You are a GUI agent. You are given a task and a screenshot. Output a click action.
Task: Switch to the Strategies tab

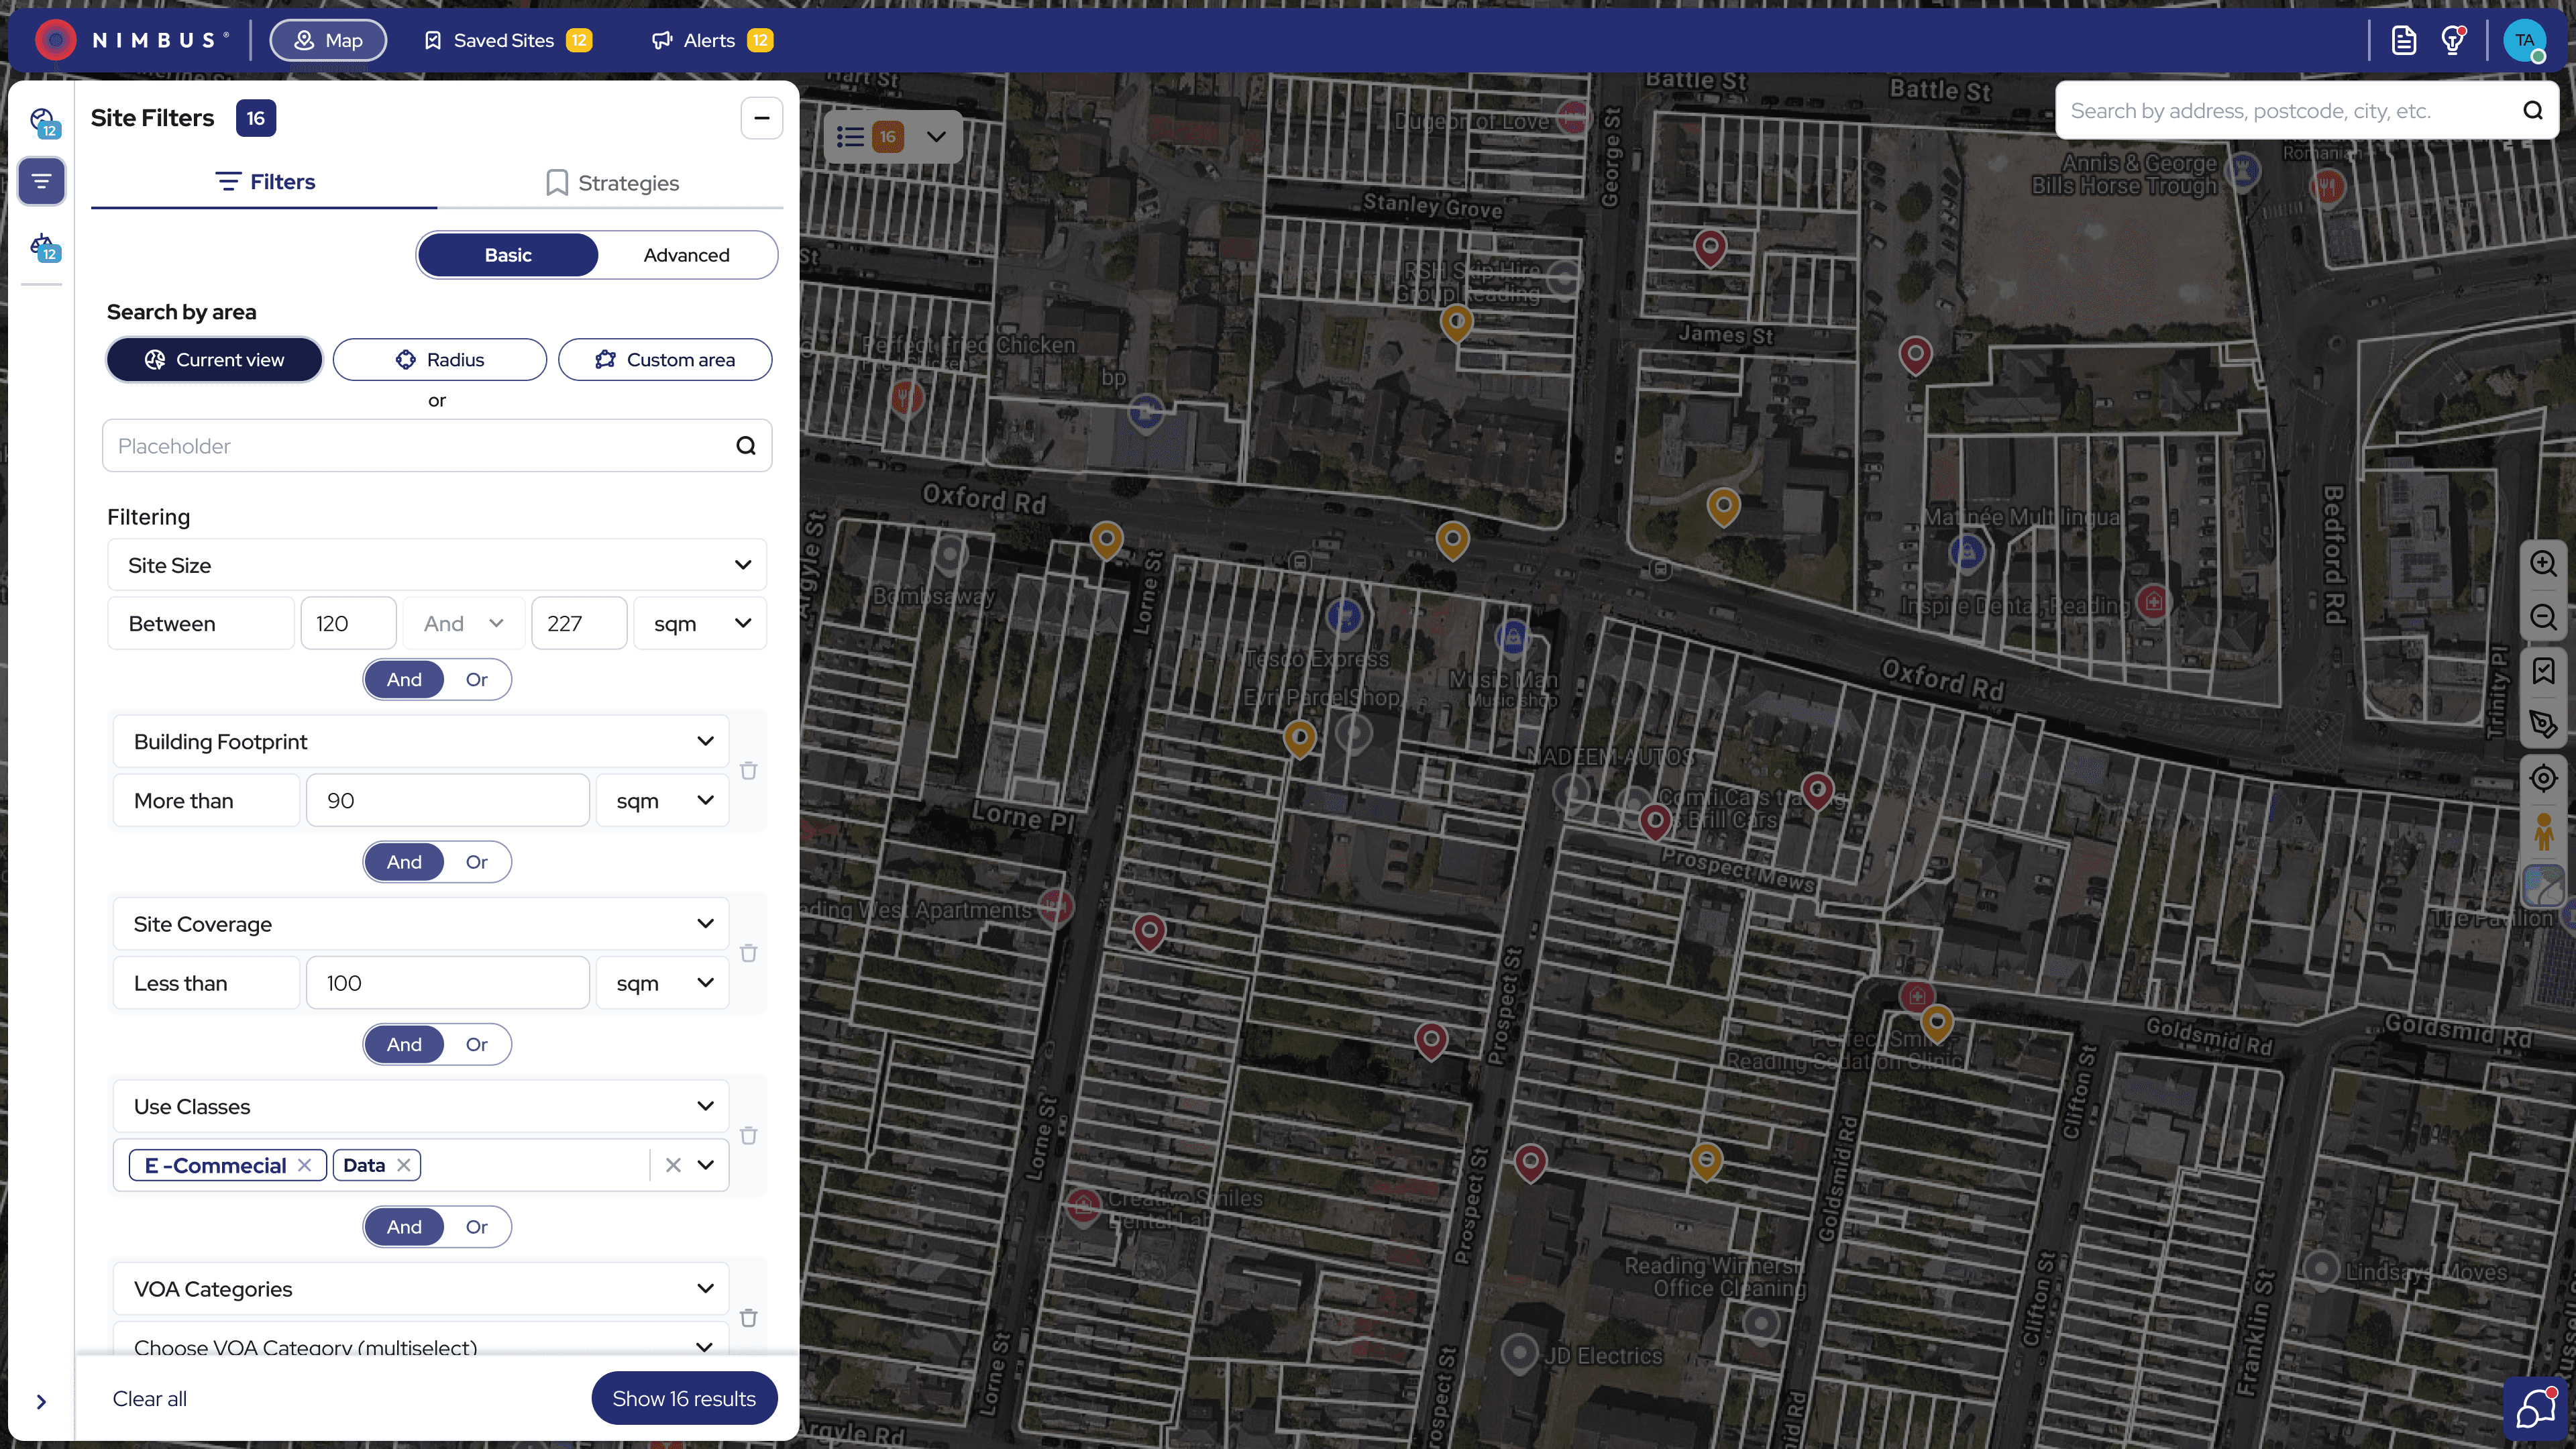612,183
